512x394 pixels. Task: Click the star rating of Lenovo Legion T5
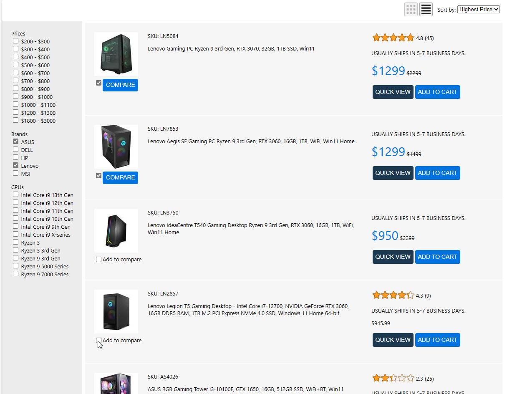[x=393, y=295]
